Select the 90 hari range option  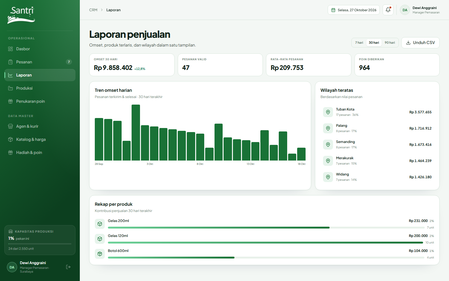[x=390, y=43]
